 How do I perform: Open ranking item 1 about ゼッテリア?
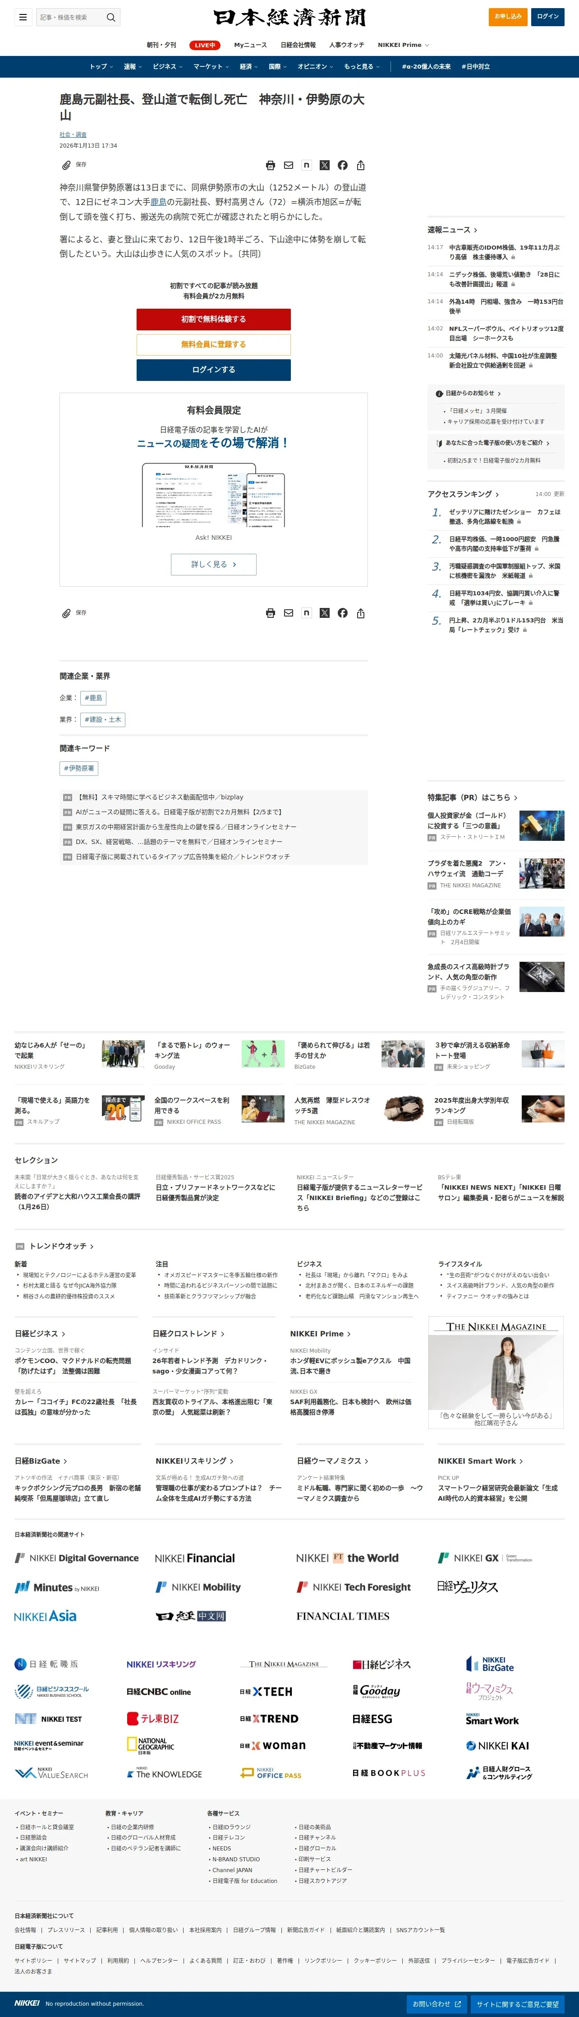(505, 517)
